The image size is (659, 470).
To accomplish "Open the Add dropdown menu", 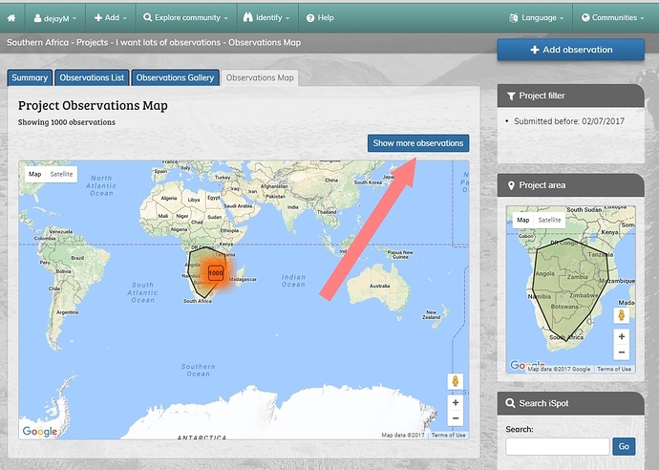I will pos(111,17).
